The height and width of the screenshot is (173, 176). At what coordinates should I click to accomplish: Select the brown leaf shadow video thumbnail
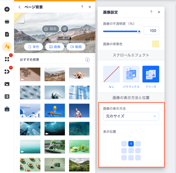coord(30,74)
